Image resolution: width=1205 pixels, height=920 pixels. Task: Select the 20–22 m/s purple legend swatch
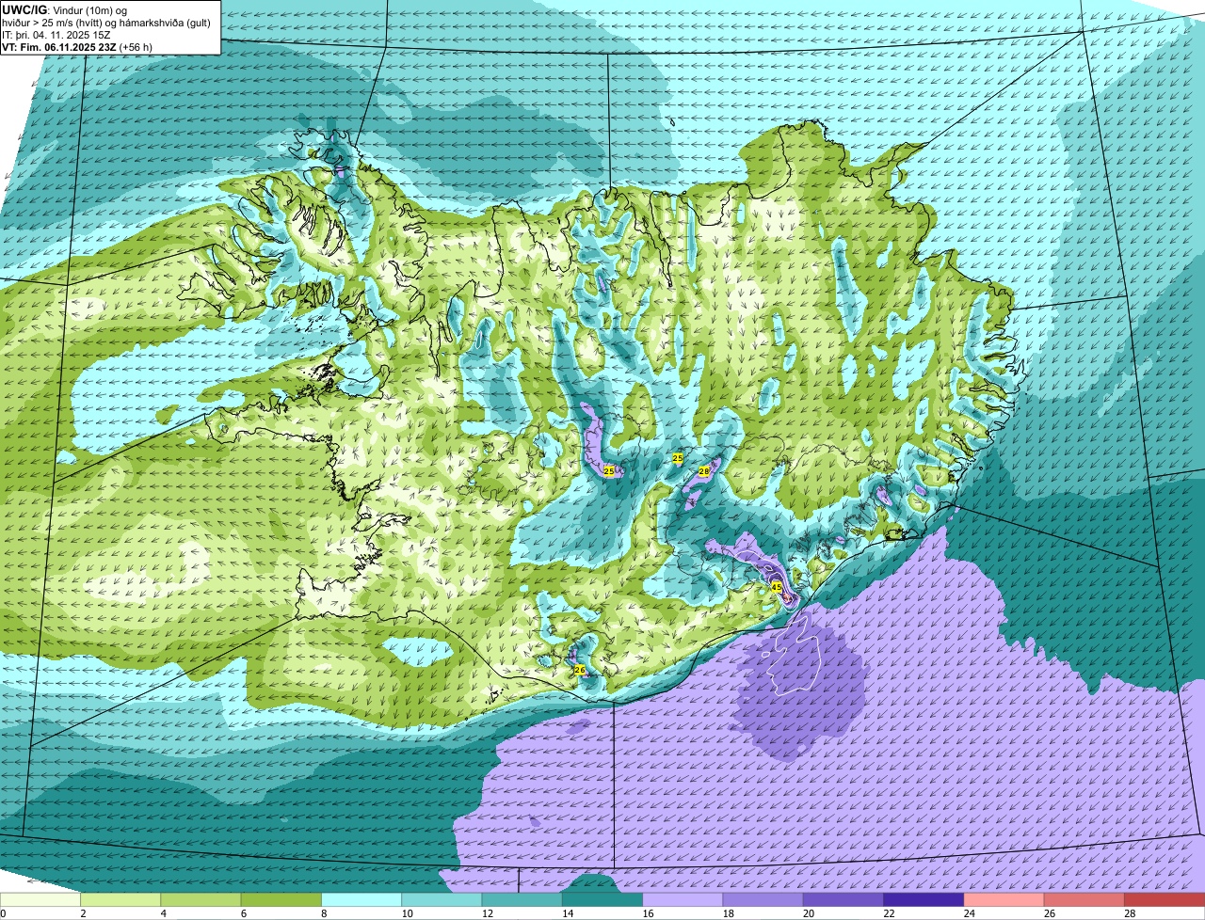click(x=843, y=900)
